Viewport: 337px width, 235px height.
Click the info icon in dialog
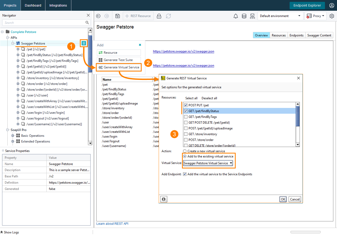coord(164,199)
